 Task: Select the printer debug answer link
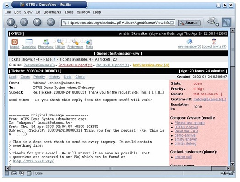click(x=185, y=143)
